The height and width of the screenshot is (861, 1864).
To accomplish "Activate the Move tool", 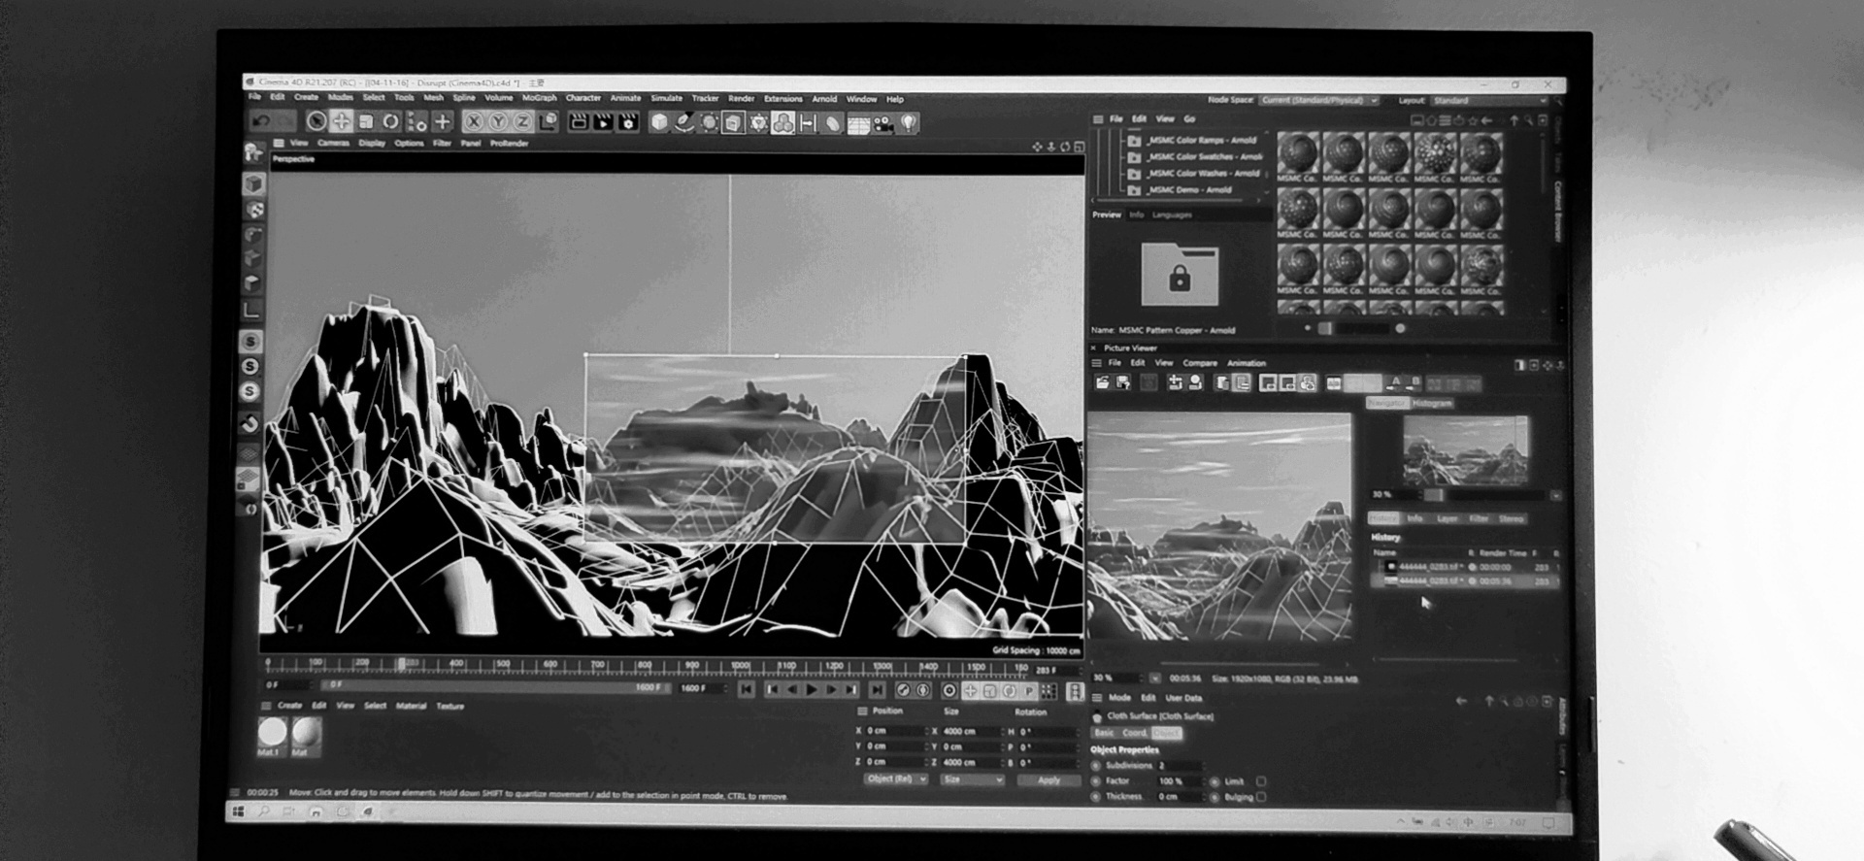I will (x=341, y=121).
